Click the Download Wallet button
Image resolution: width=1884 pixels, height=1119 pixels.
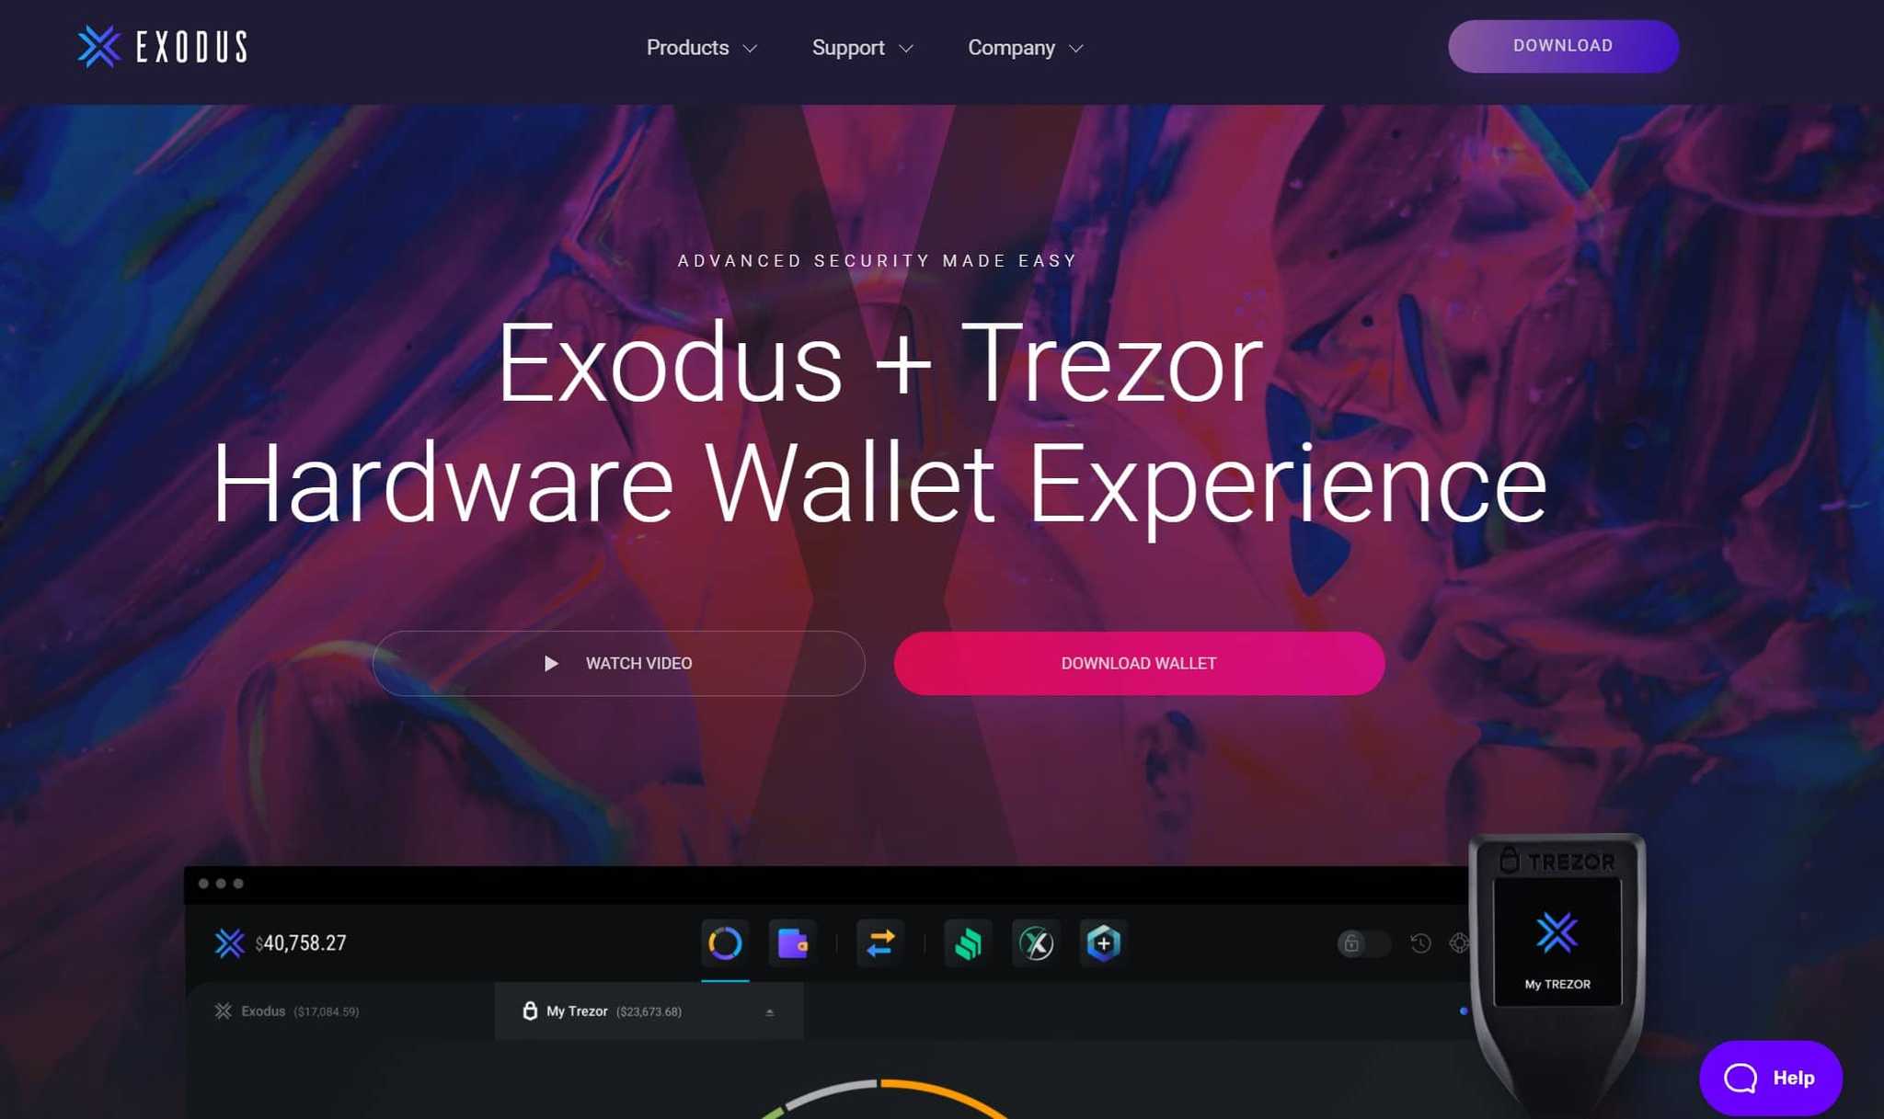pyautogui.click(x=1138, y=662)
